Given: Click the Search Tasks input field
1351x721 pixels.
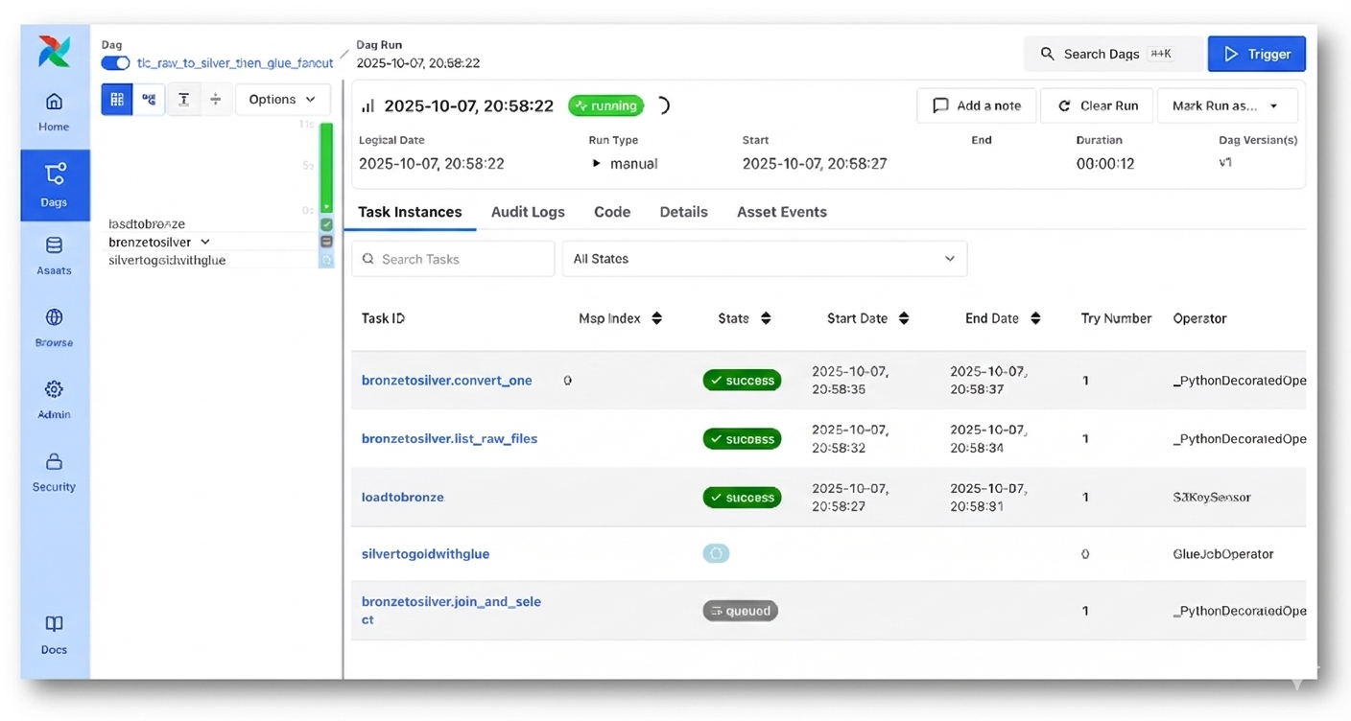Looking at the screenshot, I should click(x=453, y=259).
